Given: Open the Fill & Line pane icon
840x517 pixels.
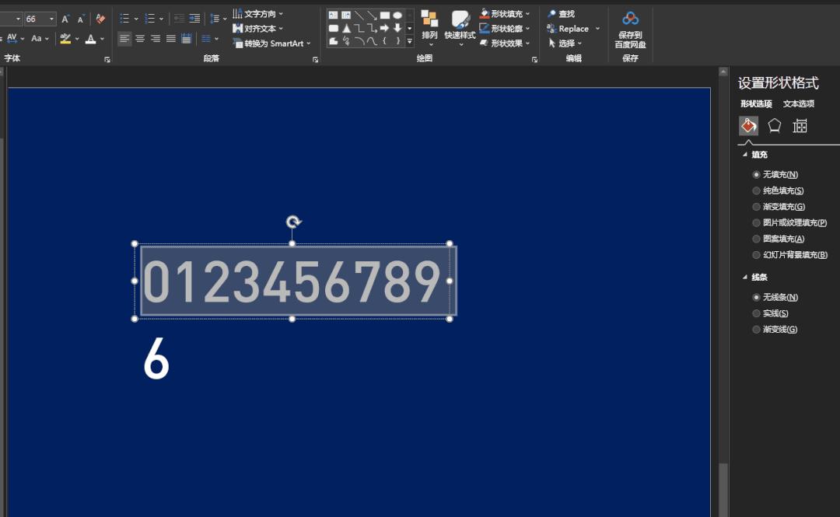Looking at the screenshot, I should pos(748,126).
